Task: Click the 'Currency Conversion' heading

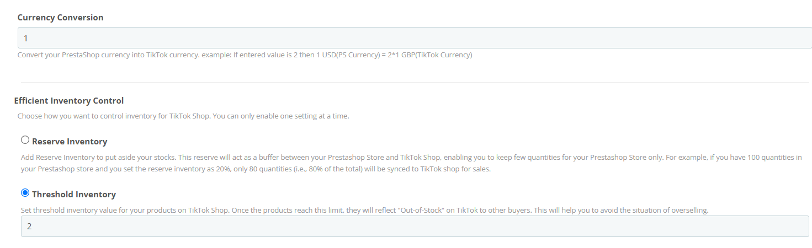Action: tap(60, 18)
